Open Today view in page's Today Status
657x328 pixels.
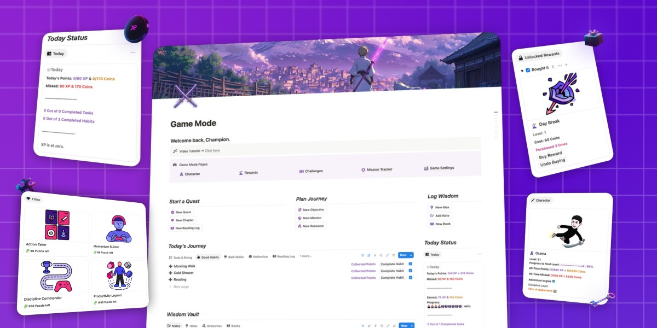pos(433,255)
